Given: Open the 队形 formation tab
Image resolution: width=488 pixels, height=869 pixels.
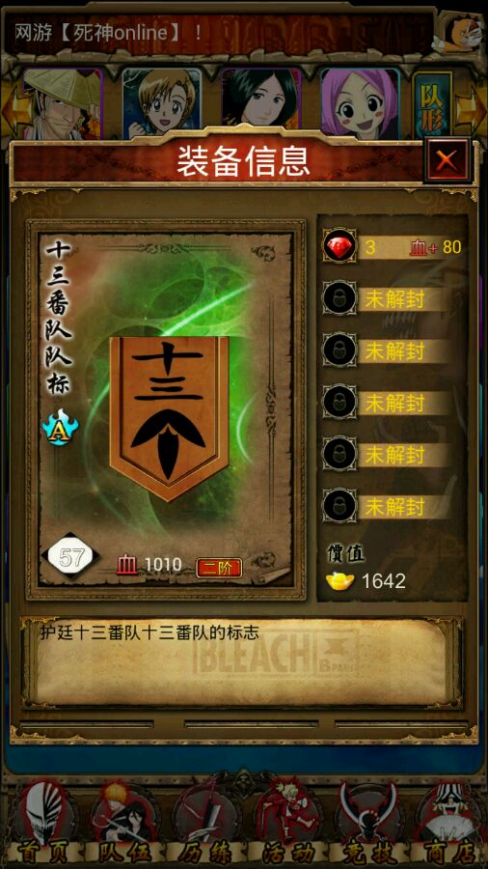Looking at the screenshot, I should (432, 105).
